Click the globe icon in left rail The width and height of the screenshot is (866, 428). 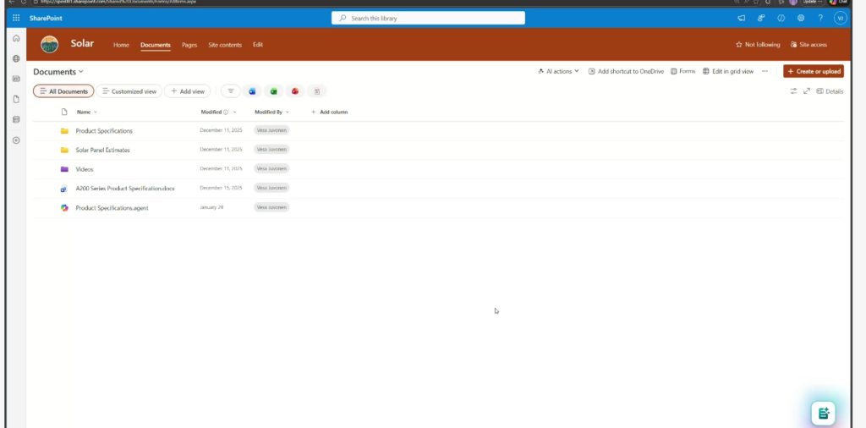coord(16,58)
